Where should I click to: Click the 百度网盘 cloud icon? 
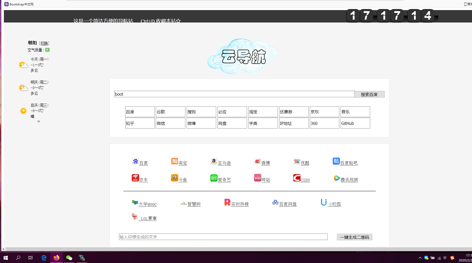(275, 202)
